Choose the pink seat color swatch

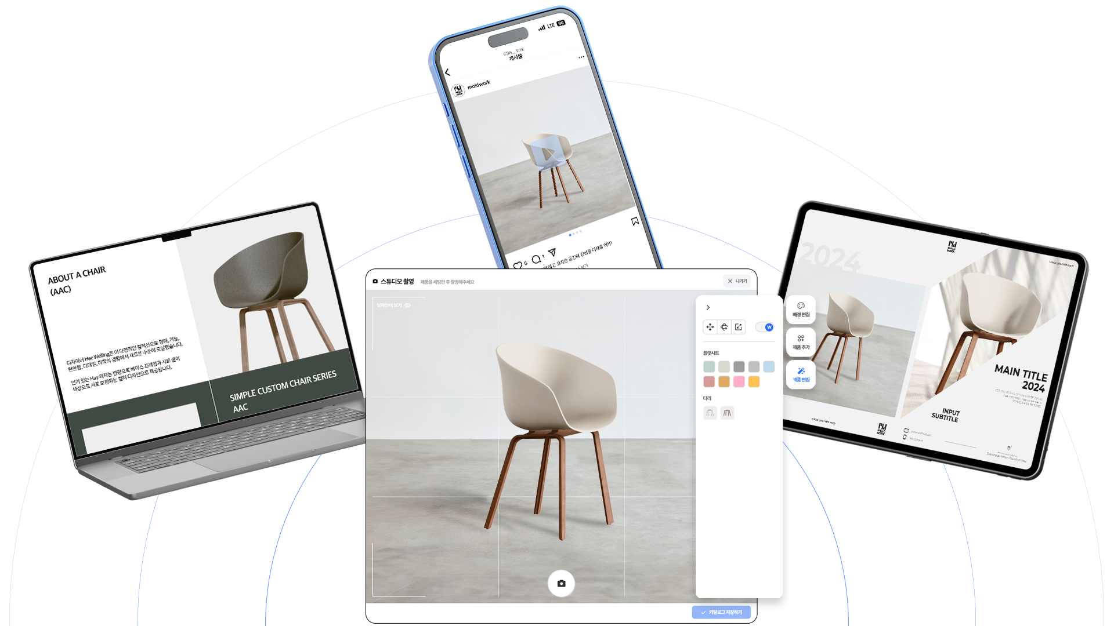(x=739, y=381)
